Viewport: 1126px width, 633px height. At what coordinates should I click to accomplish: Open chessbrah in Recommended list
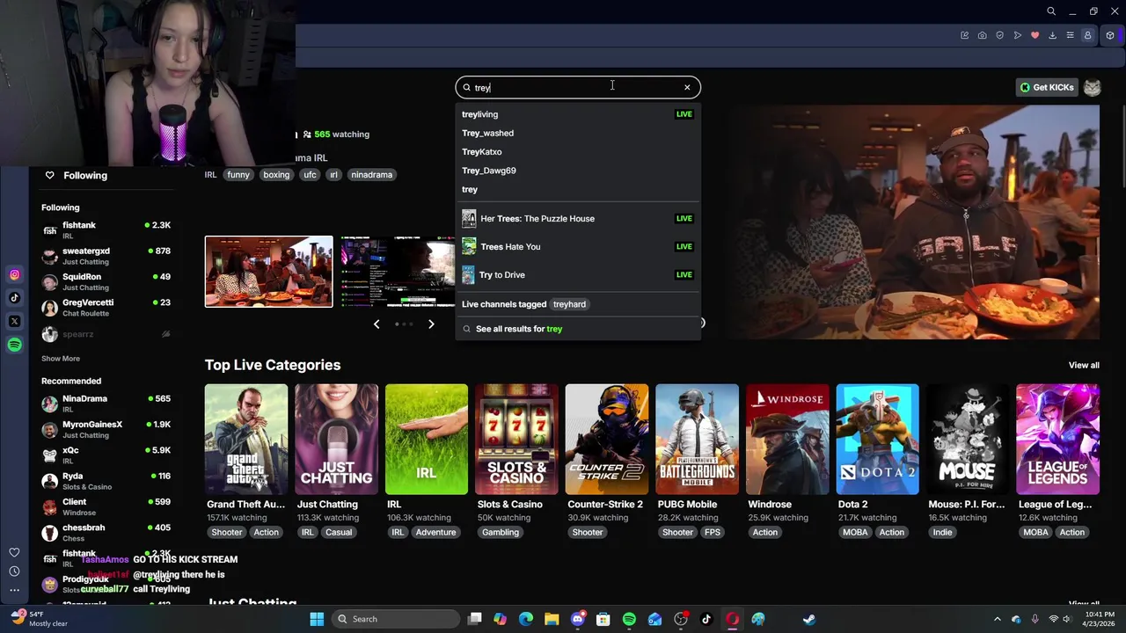[x=106, y=533]
